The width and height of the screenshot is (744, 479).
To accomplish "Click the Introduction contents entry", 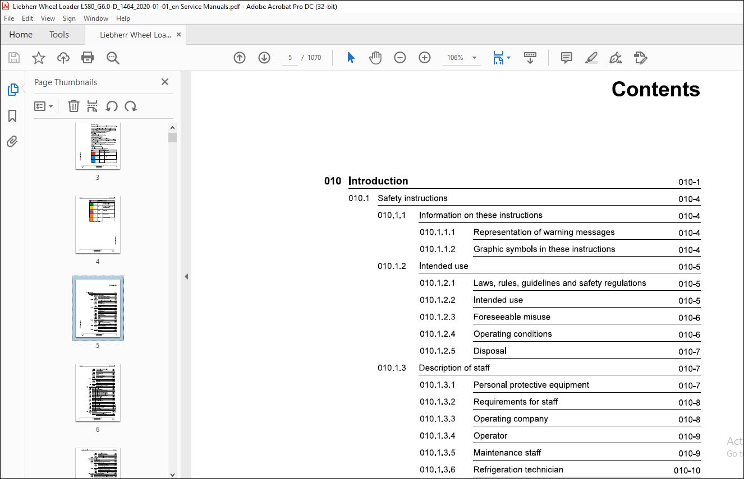I will 378,181.
